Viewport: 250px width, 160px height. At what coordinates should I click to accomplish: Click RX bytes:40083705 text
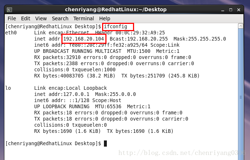(59, 76)
